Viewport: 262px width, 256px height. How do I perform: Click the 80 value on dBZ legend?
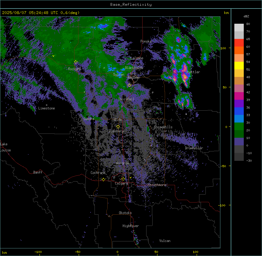(x=248, y=24)
